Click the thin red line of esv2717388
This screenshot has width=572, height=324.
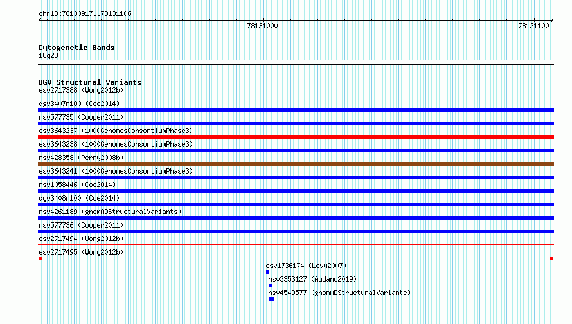[x=296, y=96]
